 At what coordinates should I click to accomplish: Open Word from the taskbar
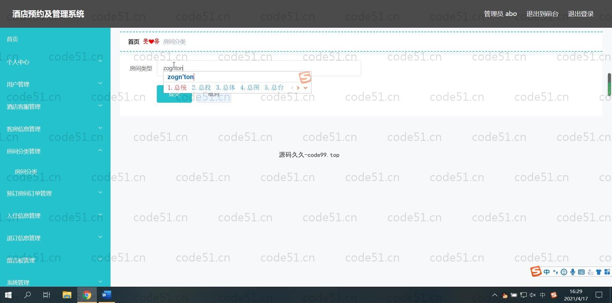tap(106, 295)
